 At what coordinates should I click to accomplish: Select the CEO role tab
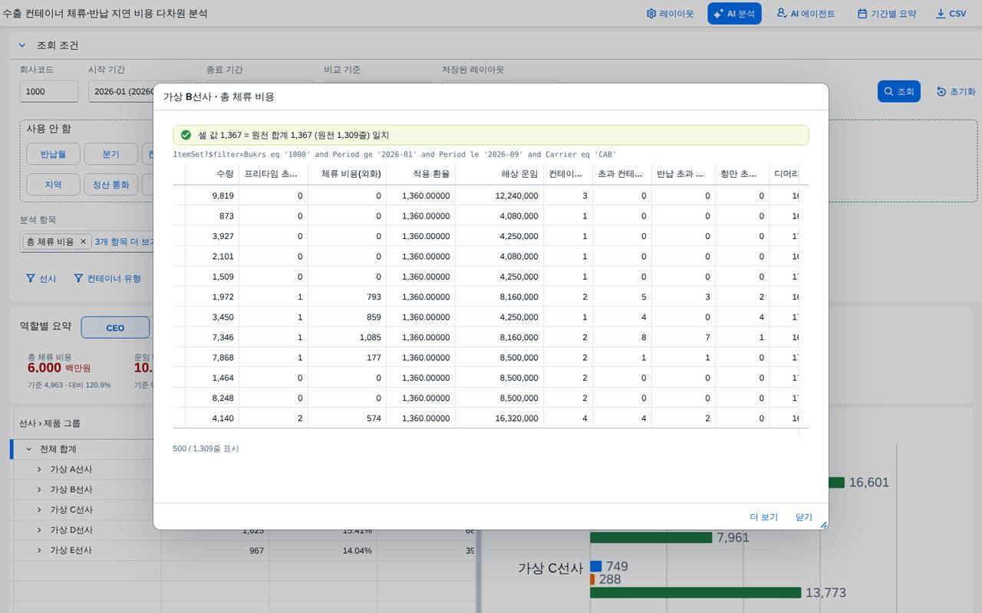pyautogui.click(x=115, y=328)
